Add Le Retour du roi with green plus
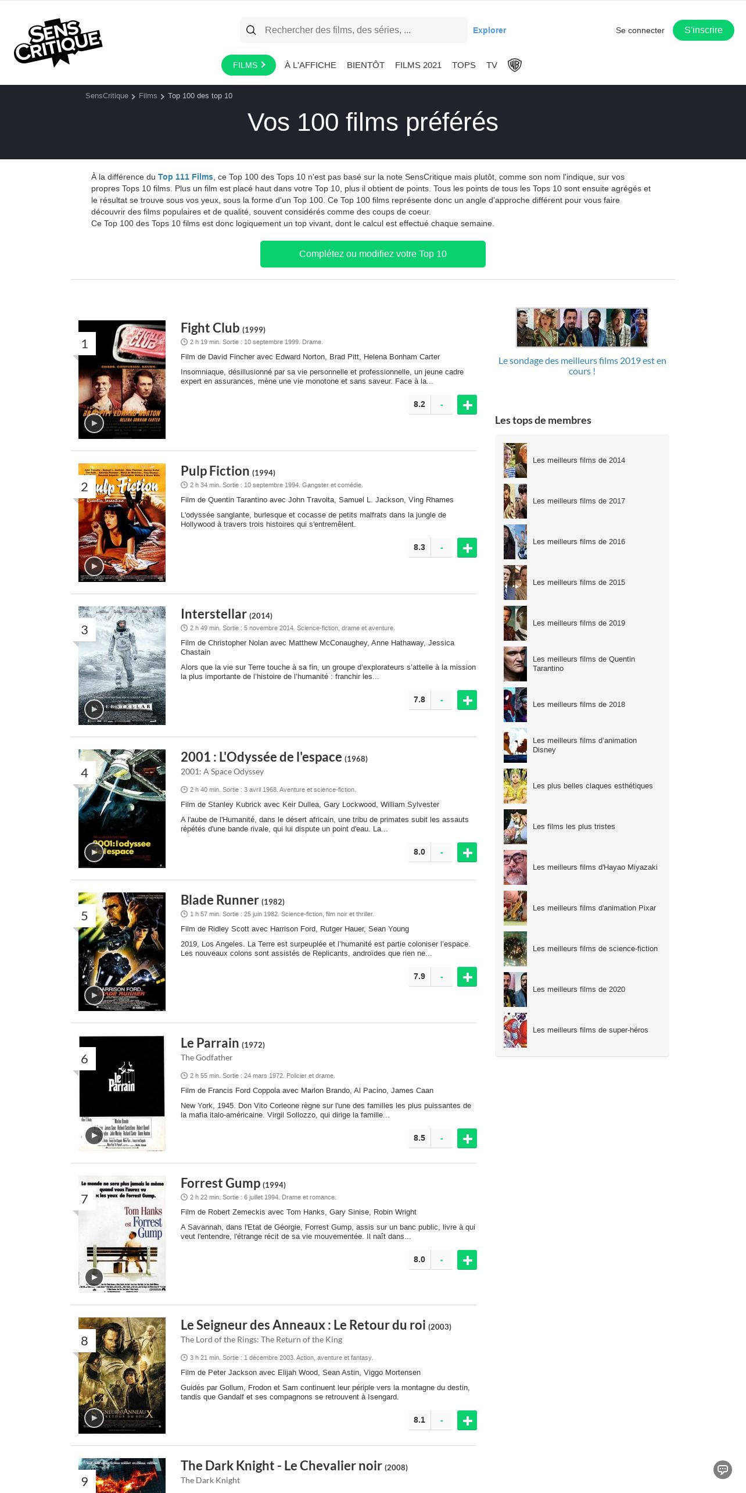The image size is (746, 1493). tap(467, 1420)
